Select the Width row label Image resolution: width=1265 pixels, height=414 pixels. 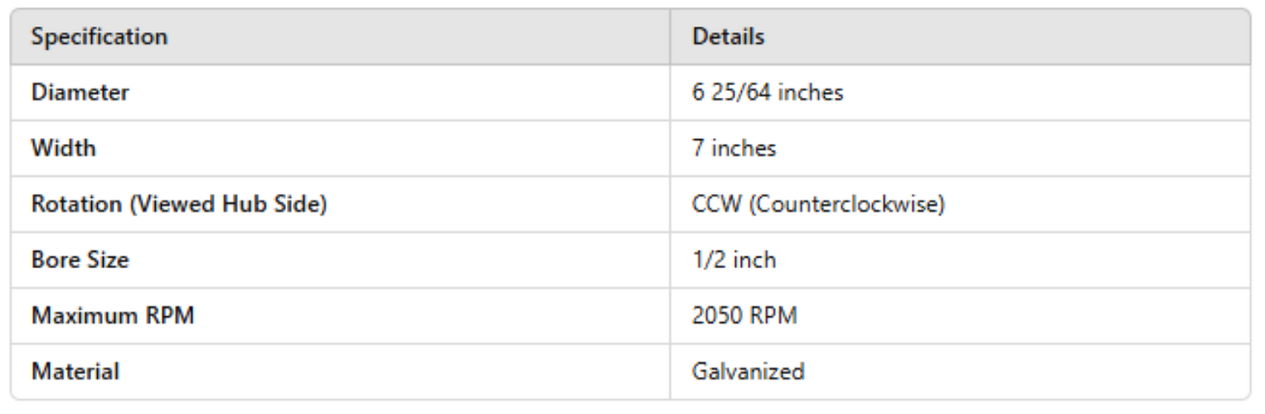pyautogui.click(x=63, y=148)
